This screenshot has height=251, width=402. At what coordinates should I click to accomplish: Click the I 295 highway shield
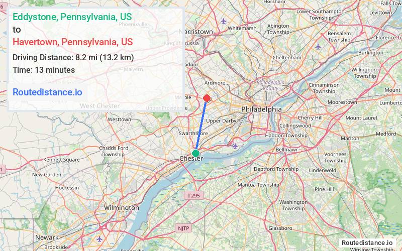tap(194, 195)
